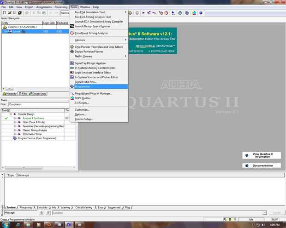Choose TimeQuest Timing Analyzer from Tools menu
The height and width of the screenshot is (228, 286).
point(99,33)
